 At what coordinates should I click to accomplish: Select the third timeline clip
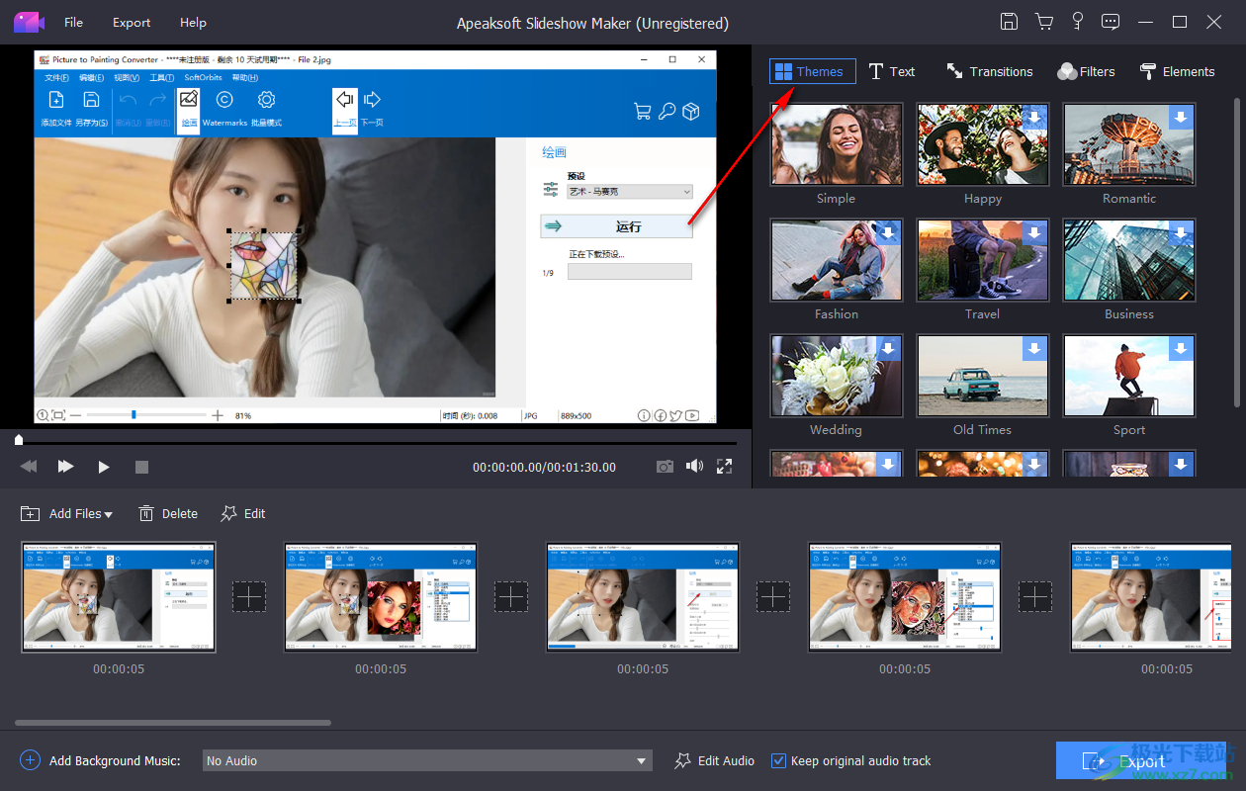643,596
